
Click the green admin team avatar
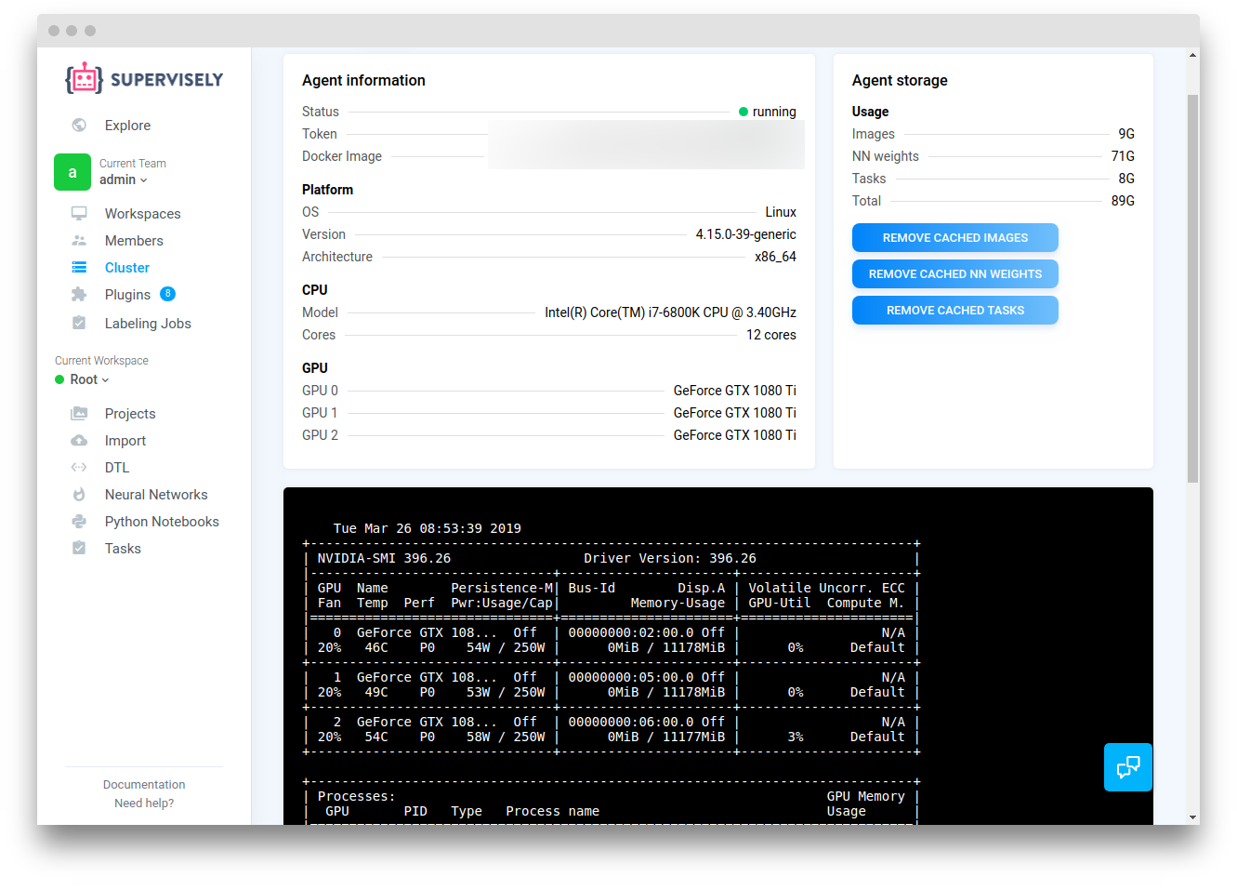click(72, 172)
